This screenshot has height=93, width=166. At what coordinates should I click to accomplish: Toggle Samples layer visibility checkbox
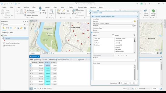[4, 38]
